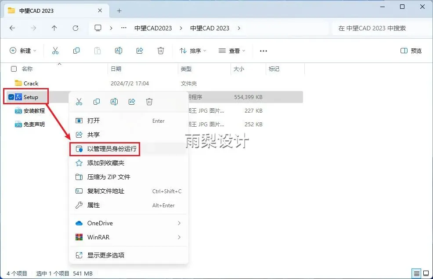Expand the chevron after 中望CAD 2023 breadcrumb
433x279 pixels.
[x=239, y=28]
